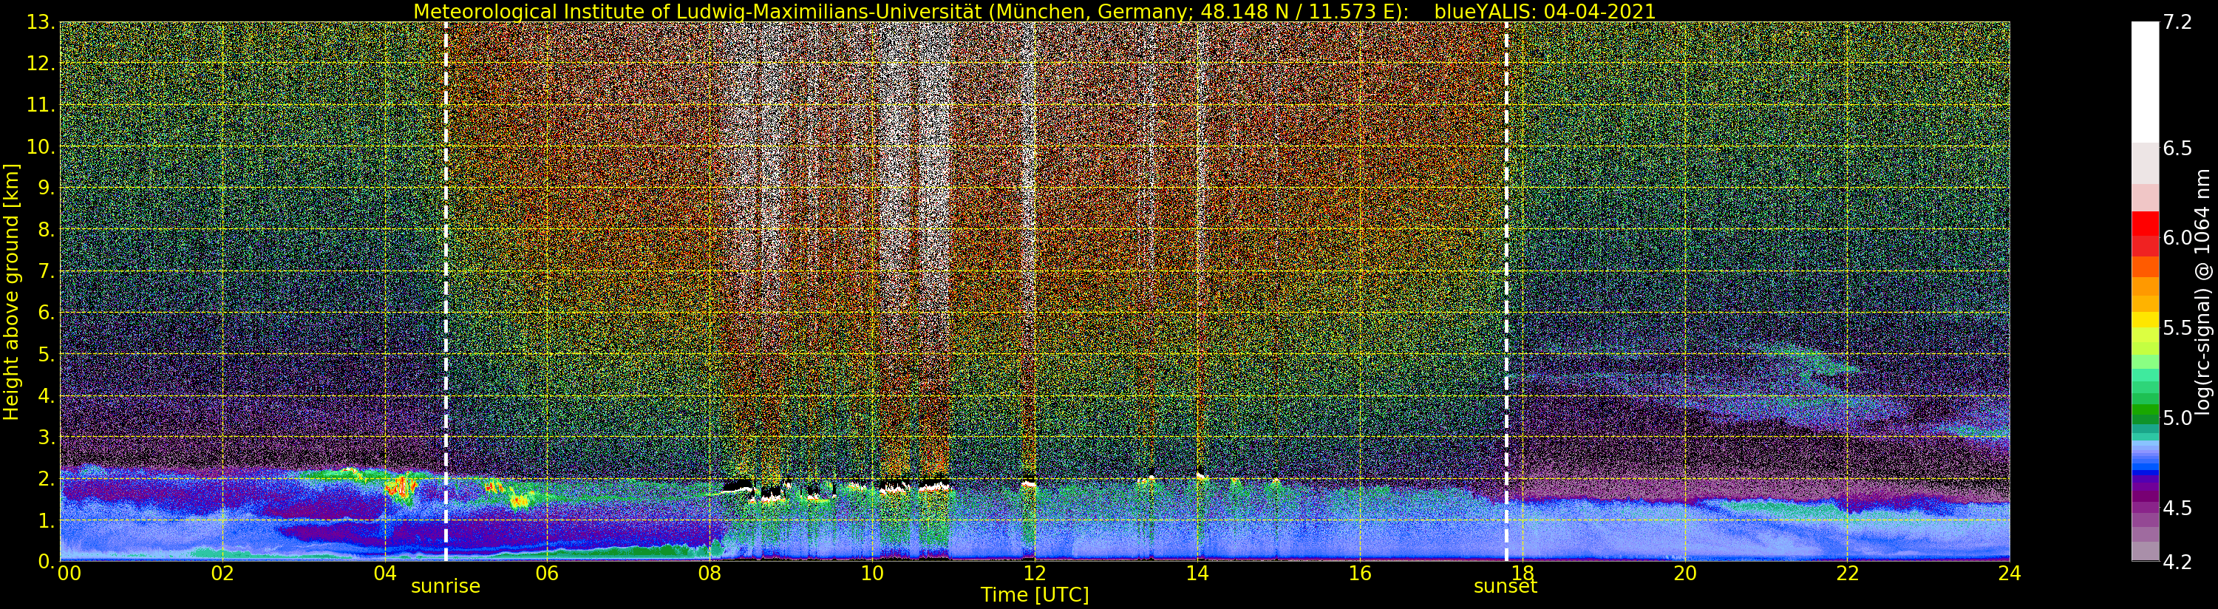Pick the red band of the colorbar
This screenshot has height=609, width=2218.
coord(2145,234)
